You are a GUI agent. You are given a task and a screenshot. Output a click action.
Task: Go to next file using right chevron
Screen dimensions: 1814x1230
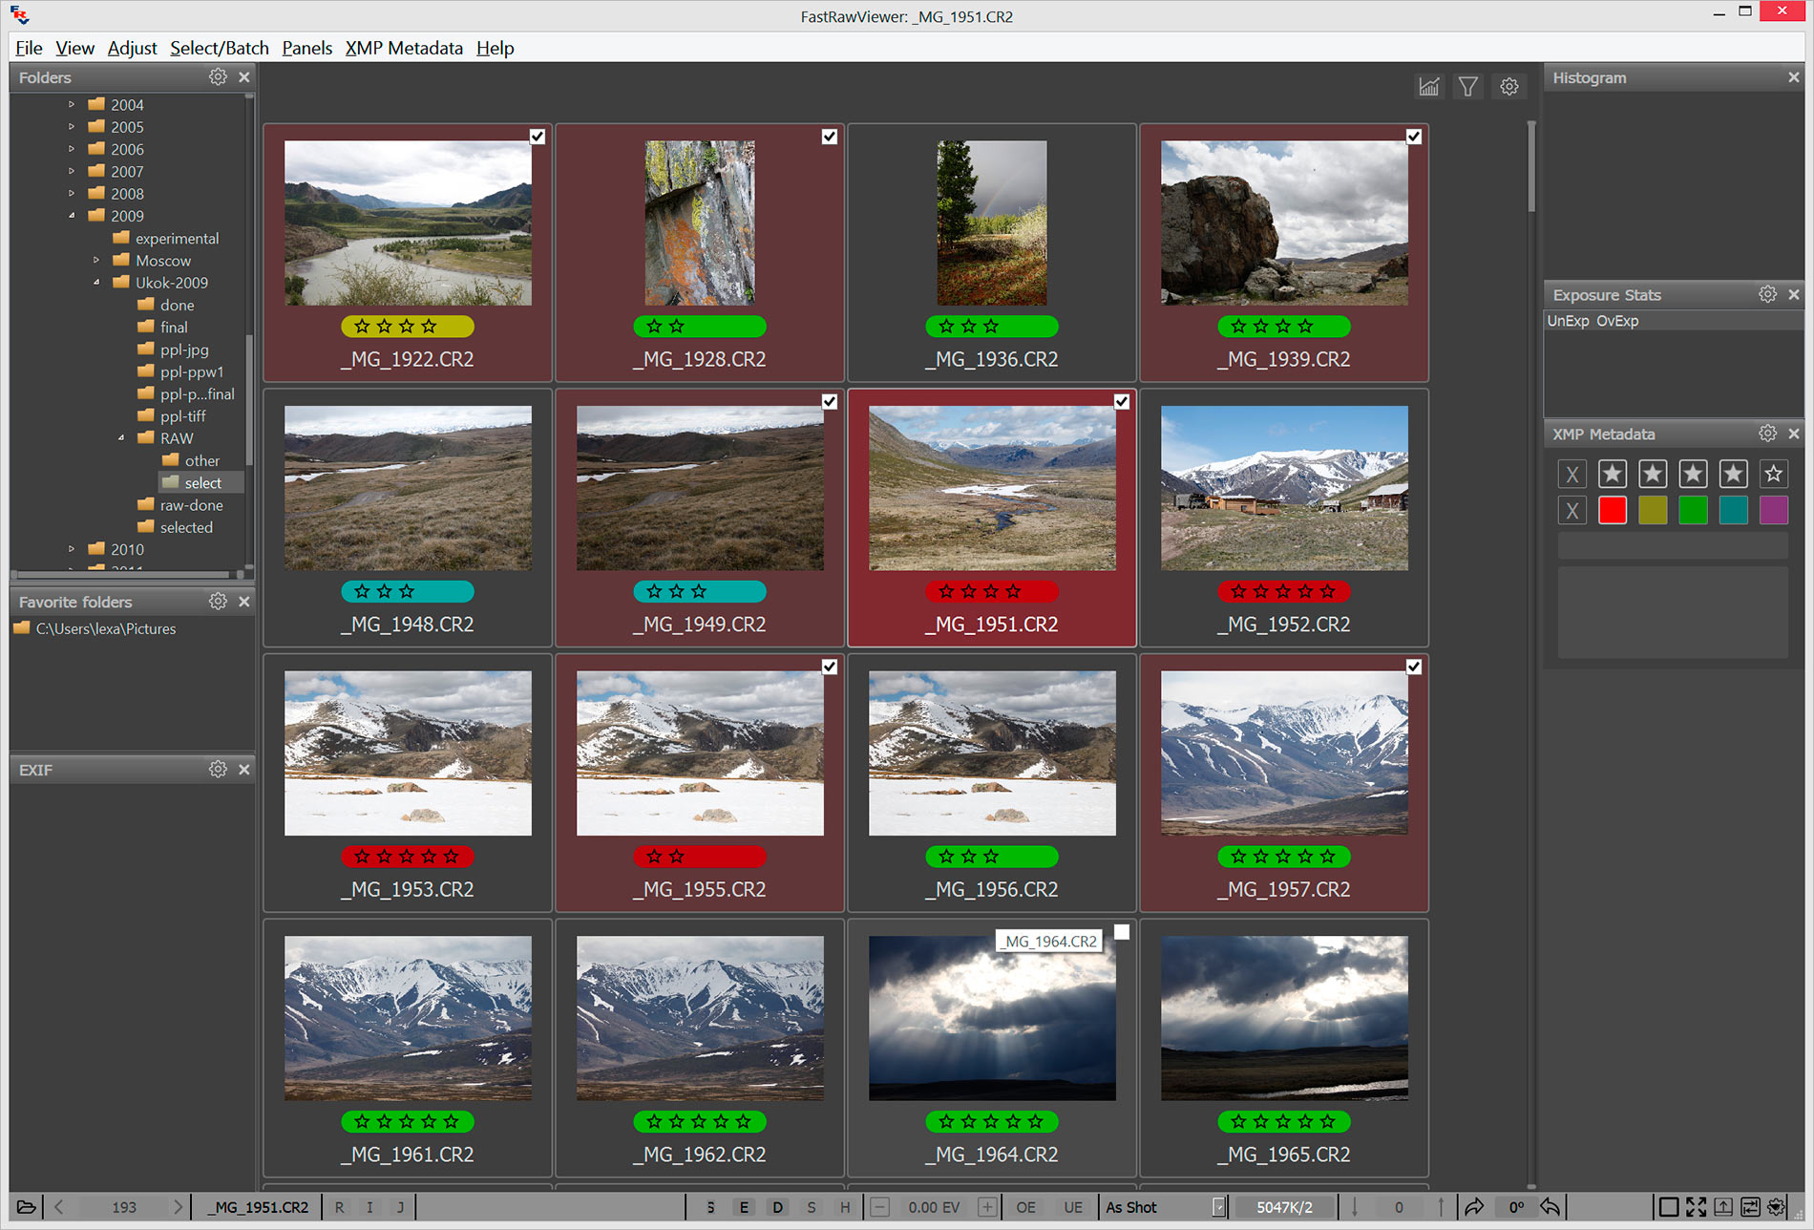coord(178,1207)
